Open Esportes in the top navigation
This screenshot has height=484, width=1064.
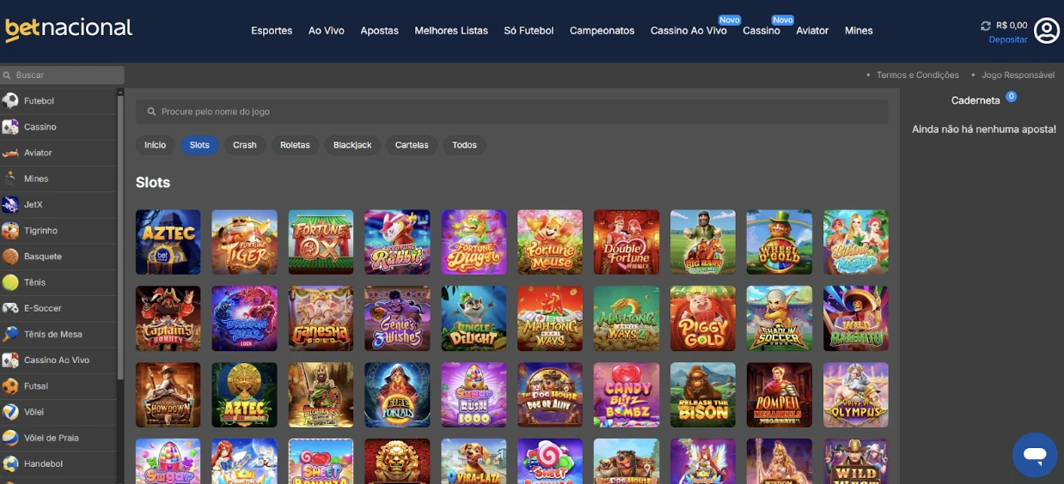coord(272,31)
